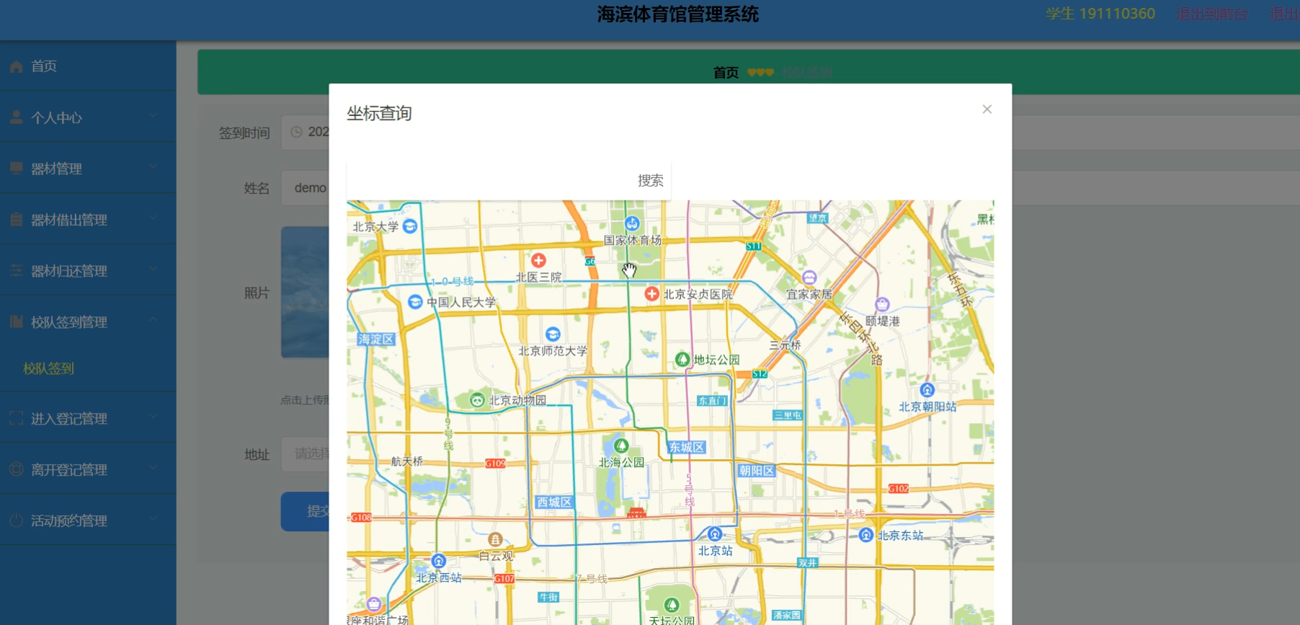
Task: Toggle 活动预约管理 chevron arrow
Action: coord(153,519)
